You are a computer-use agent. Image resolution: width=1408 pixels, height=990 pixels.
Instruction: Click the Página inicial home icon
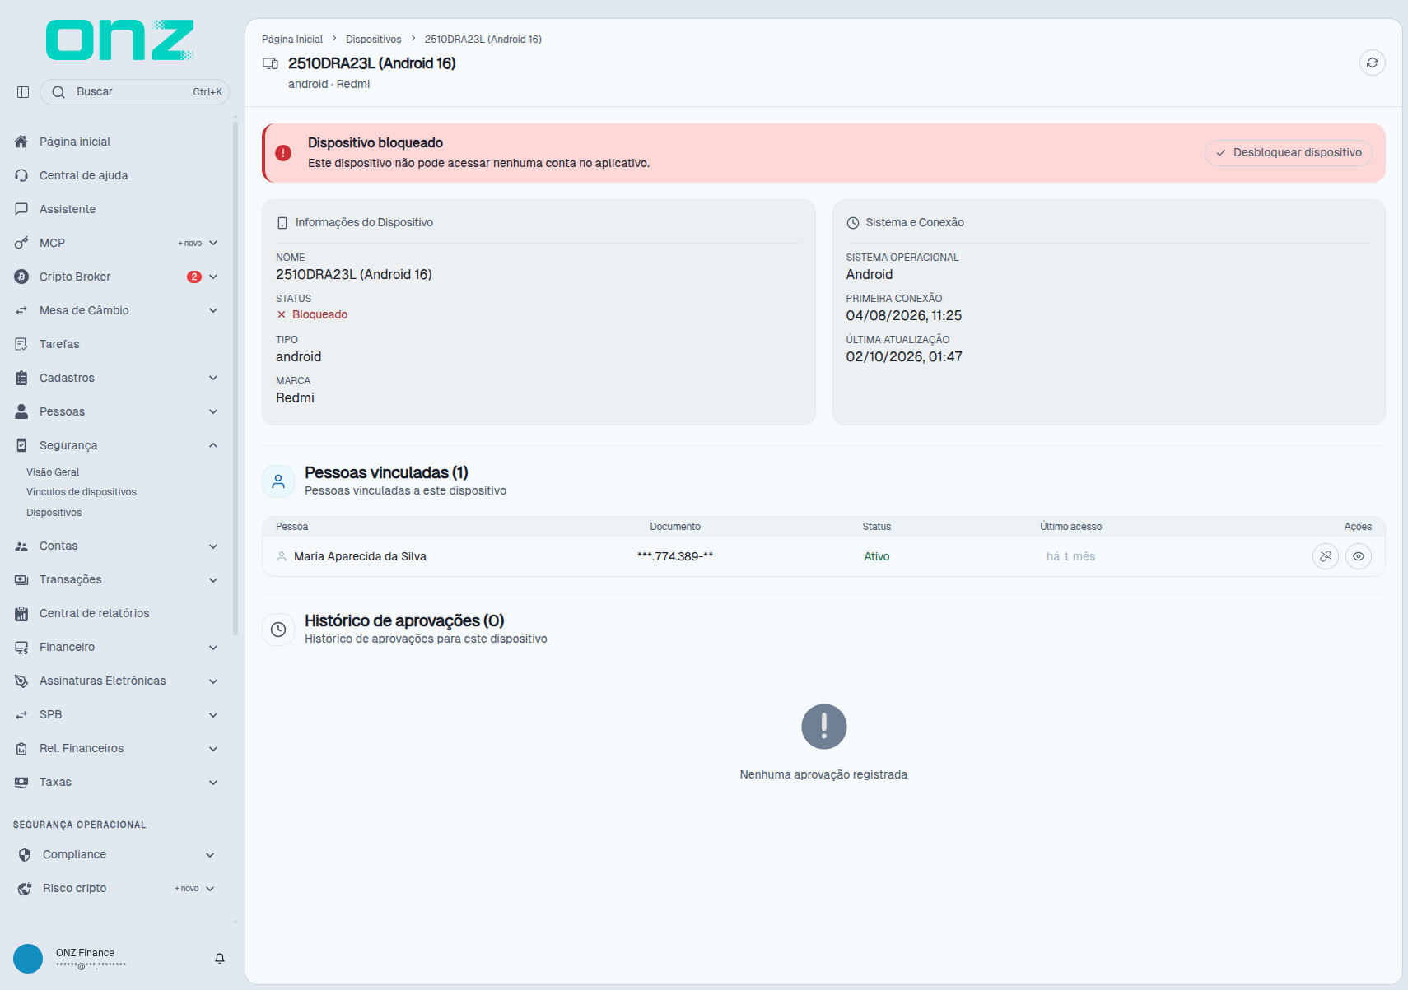21,142
